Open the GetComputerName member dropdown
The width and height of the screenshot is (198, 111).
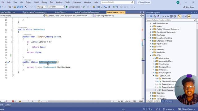point(118,16)
